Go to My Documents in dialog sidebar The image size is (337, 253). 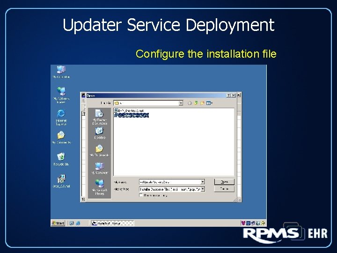pos(99,150)
